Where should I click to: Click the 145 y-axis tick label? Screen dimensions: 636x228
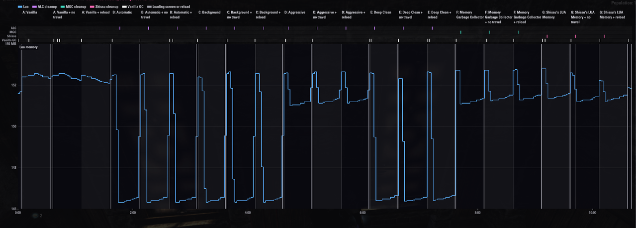(13, 209)
